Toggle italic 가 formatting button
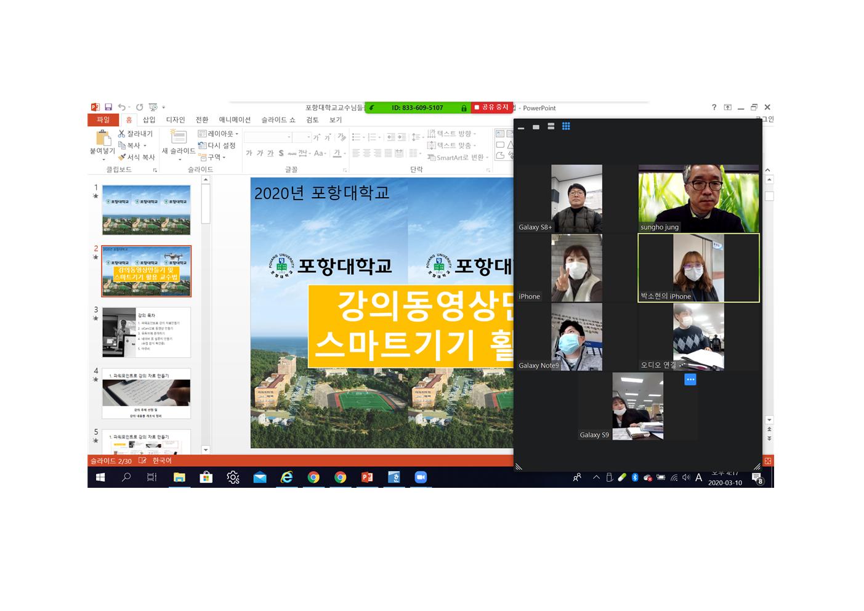The width and height of the screenshot is (864, 611). [260, 153]
